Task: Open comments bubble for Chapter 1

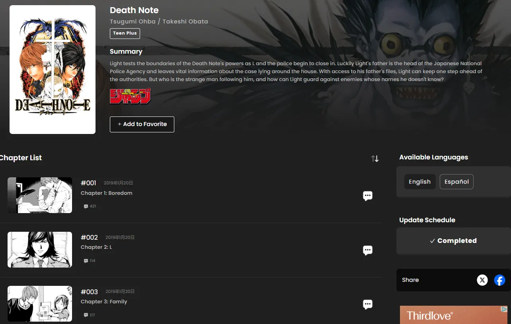Action: point(367,196)
